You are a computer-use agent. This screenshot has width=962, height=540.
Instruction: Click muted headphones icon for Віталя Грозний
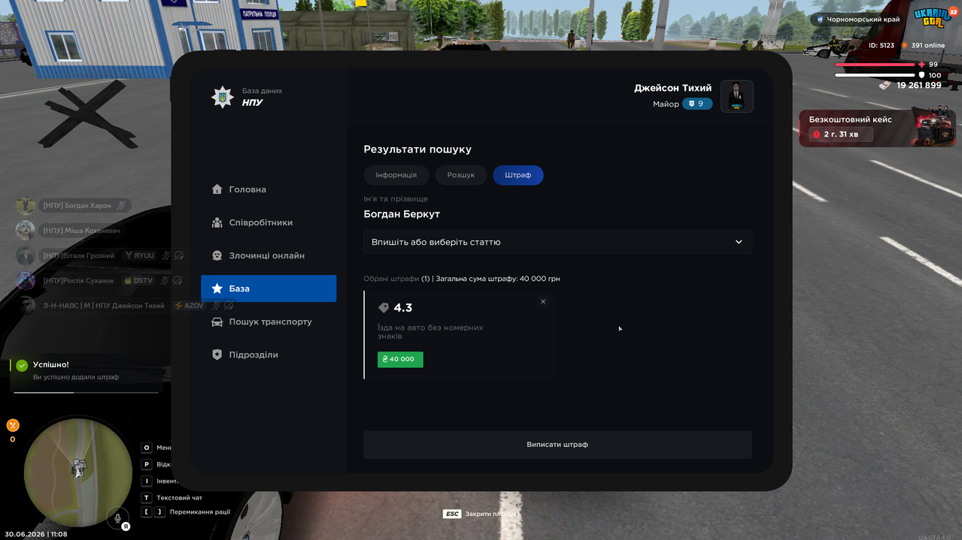pos(180,255)
